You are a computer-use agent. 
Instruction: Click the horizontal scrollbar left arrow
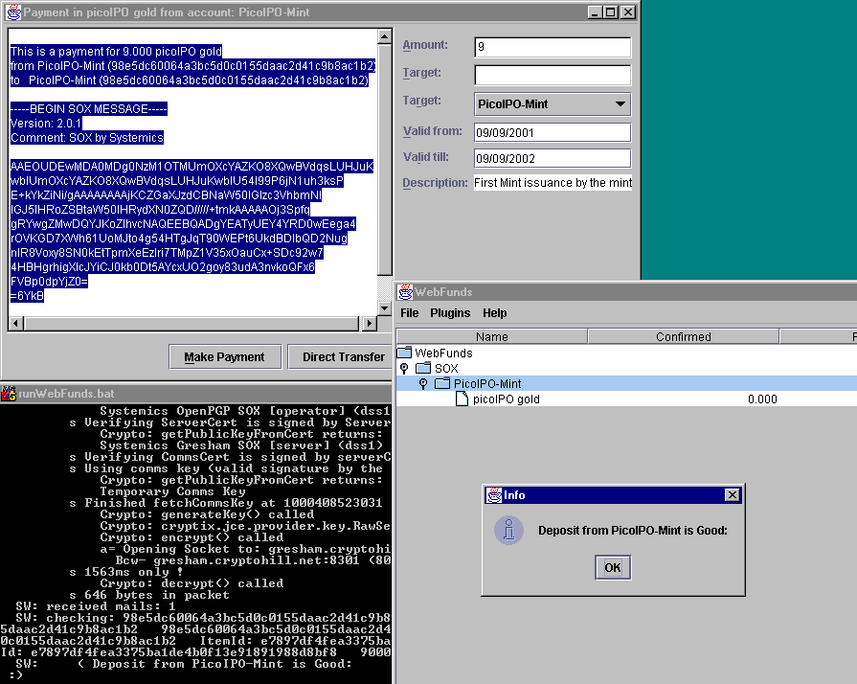tap(16, 323)
